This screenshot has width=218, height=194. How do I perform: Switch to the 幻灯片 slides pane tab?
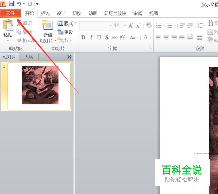click(10, 57)
